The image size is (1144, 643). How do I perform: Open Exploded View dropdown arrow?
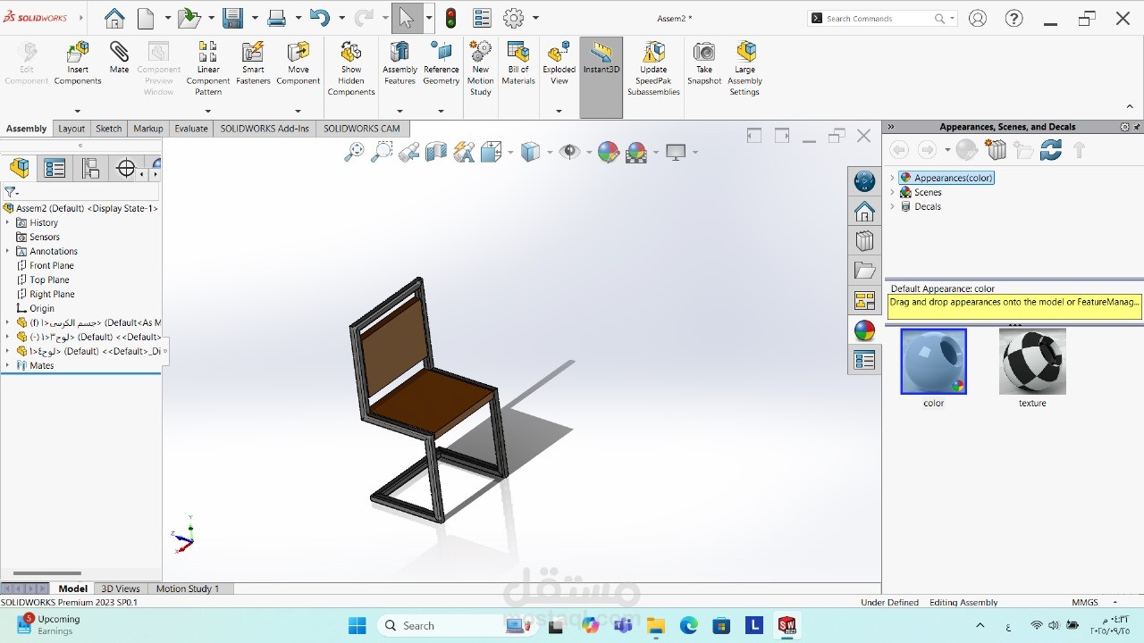tap(559, 111)
